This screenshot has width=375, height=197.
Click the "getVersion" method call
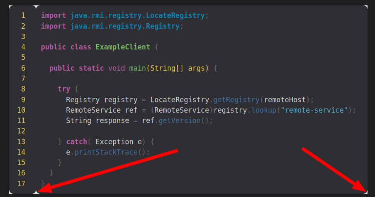pos(180,121)
